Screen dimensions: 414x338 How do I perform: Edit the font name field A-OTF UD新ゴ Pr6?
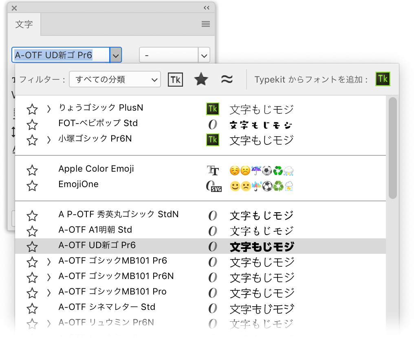(61, 55)
